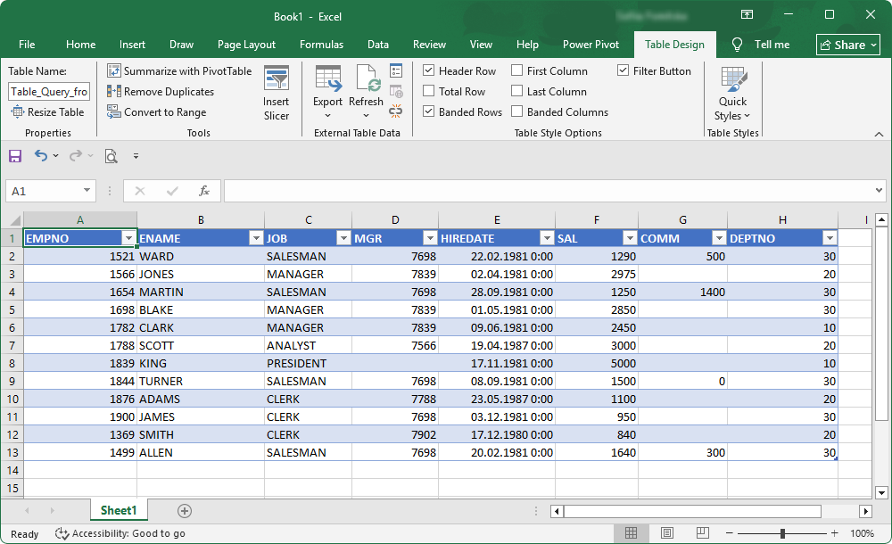The image size is (892, 544).
Task: Switch to the Formulas ribbon tab
Action: click(x=321, y=44)
